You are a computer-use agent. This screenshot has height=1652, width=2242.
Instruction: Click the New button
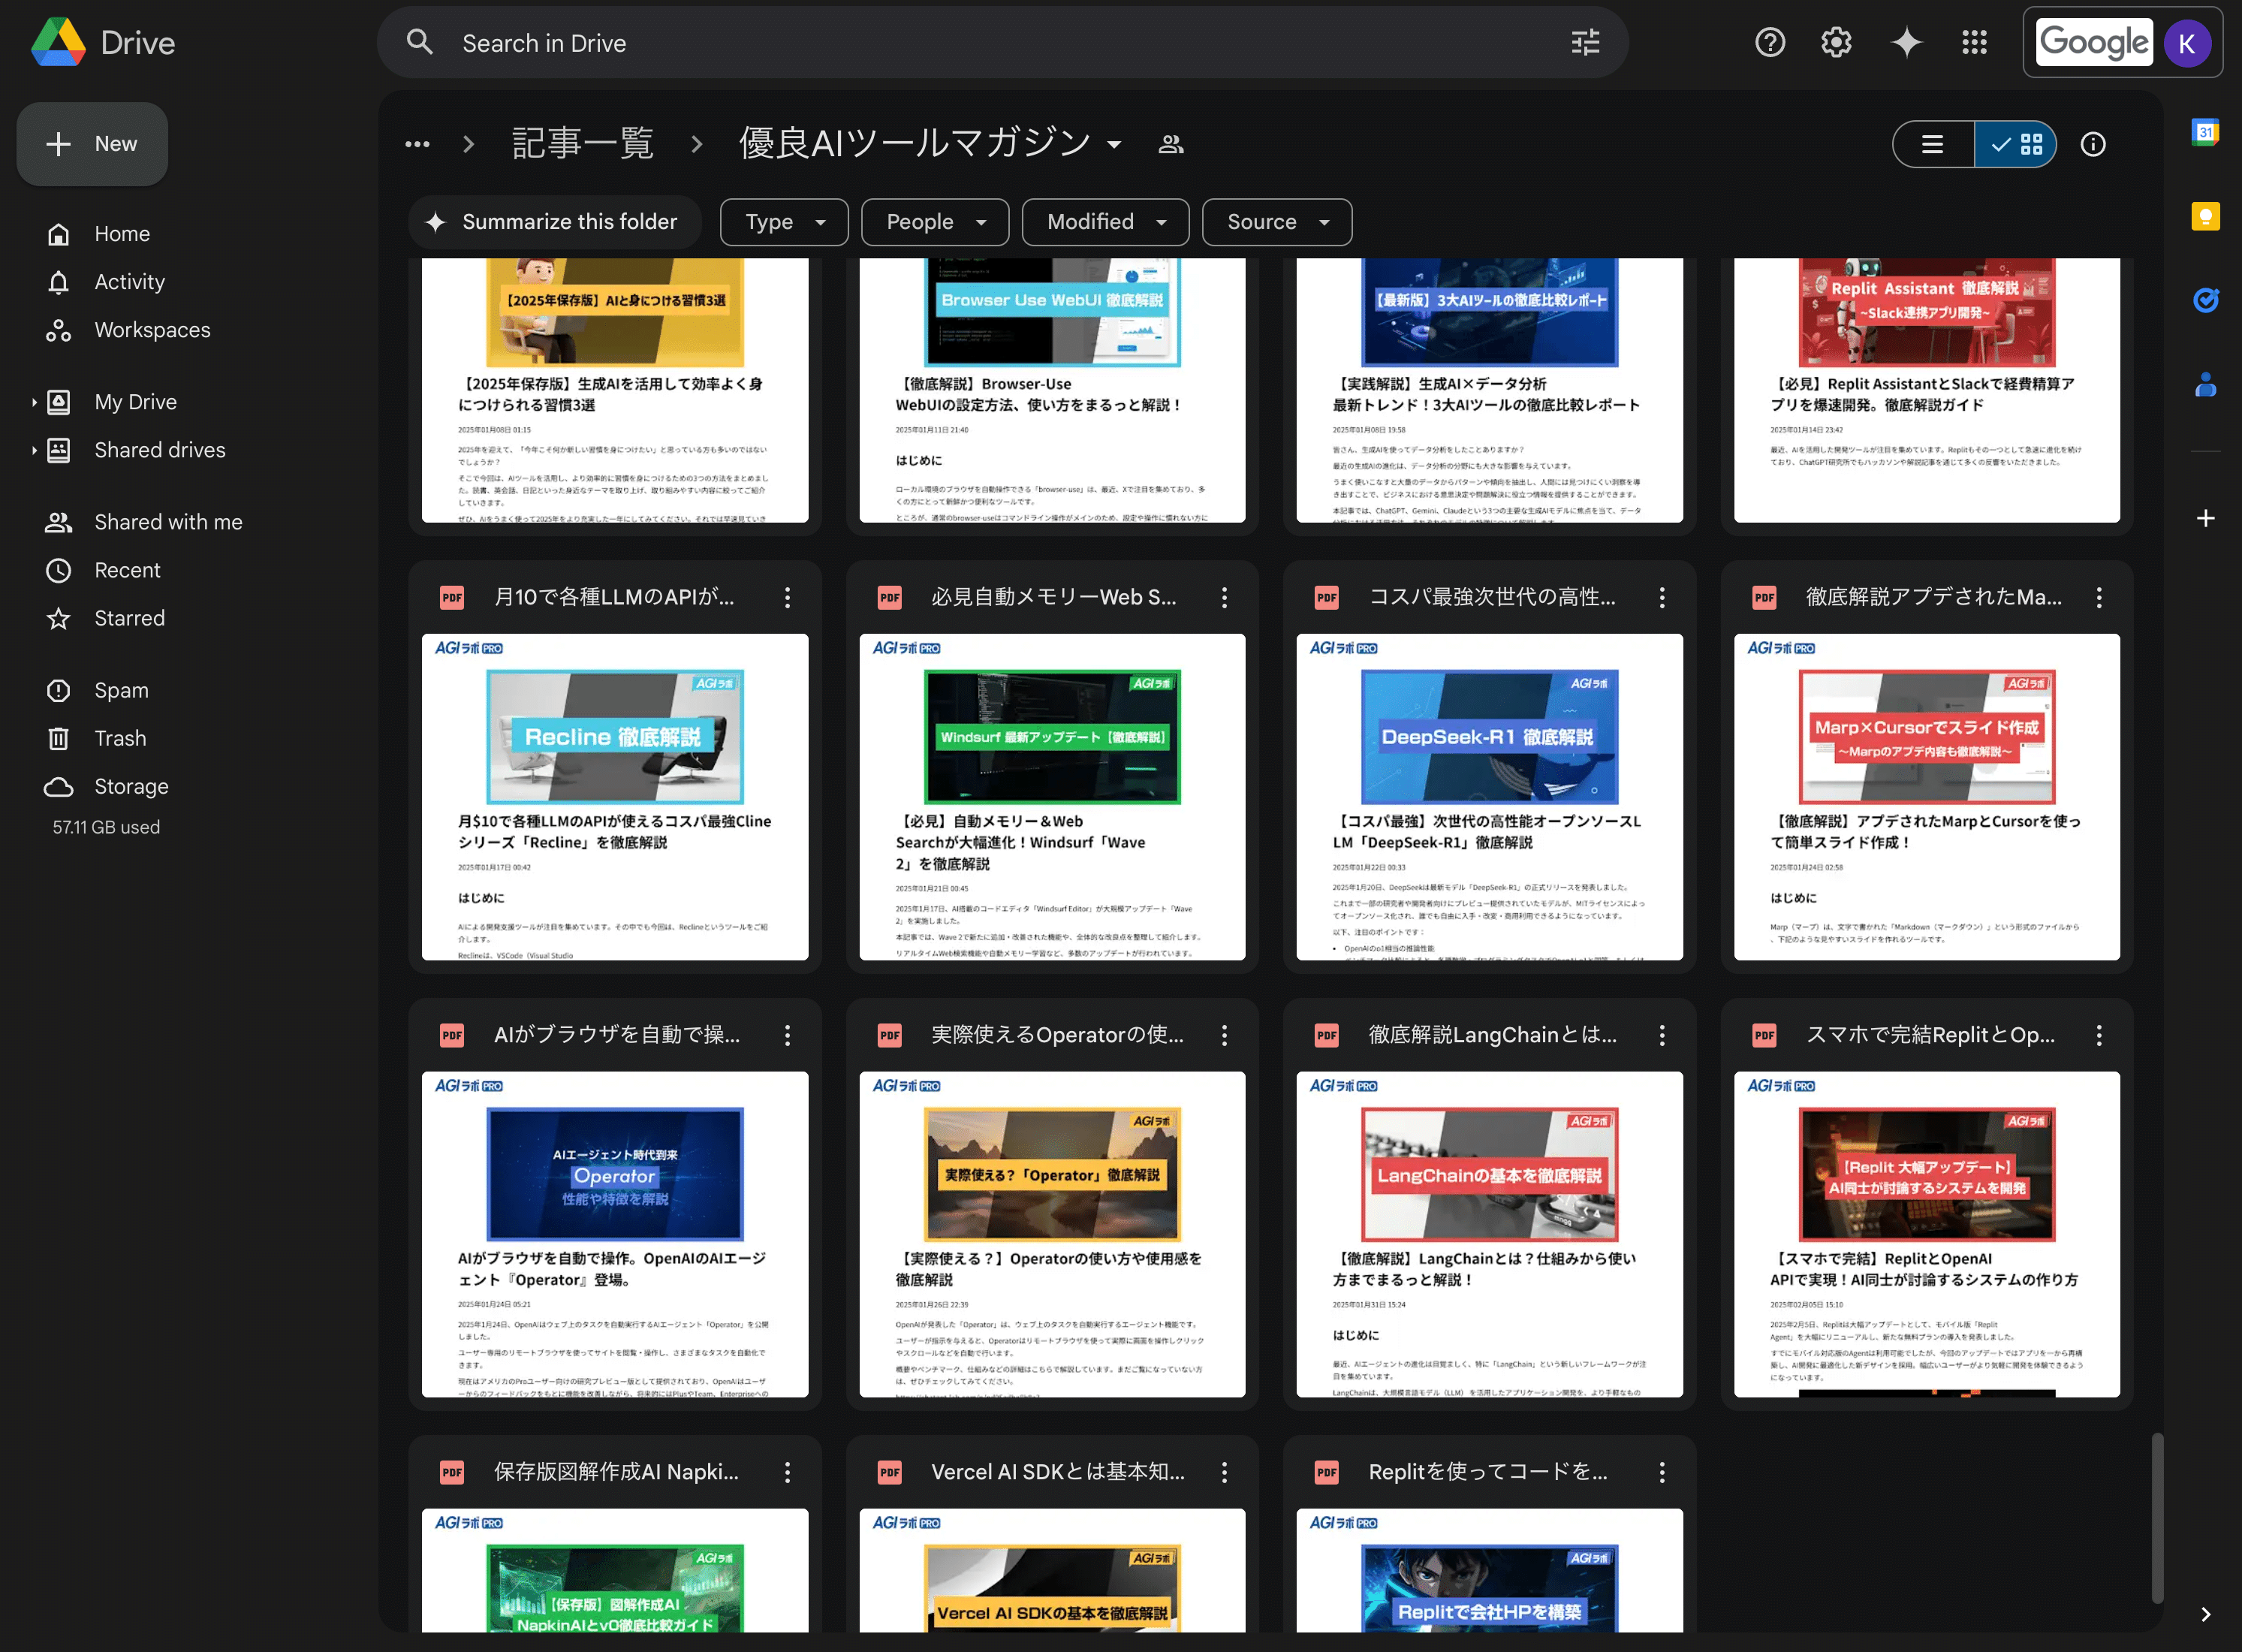click(92, 144)
